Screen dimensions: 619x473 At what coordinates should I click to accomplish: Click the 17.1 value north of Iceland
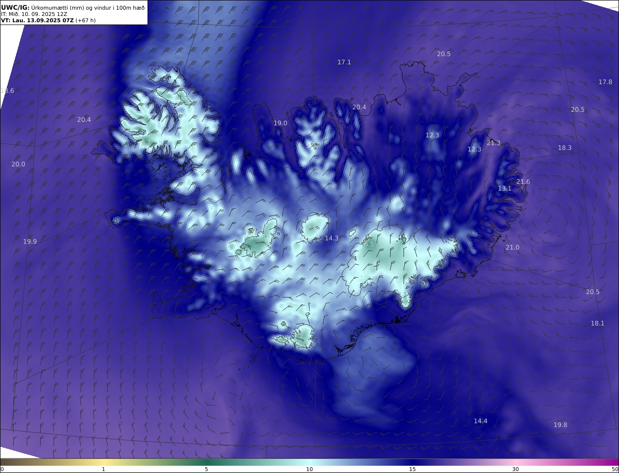click(344, 62)
